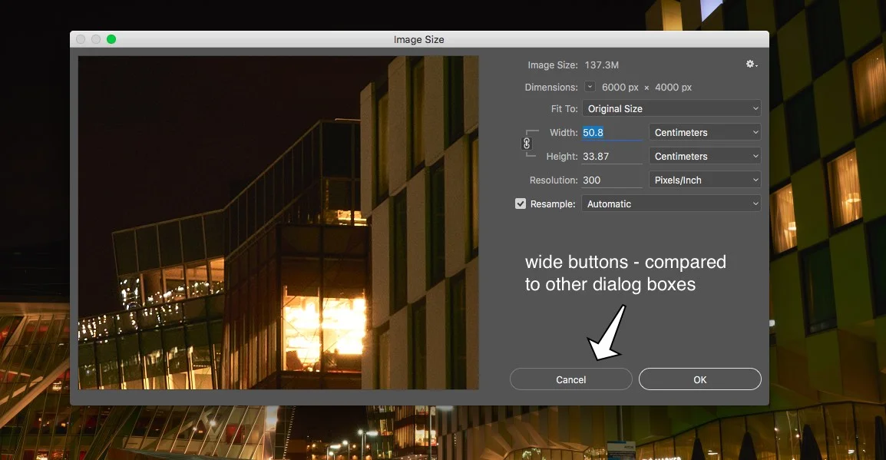Confirm with the OK button

pyautogui.click(x=700, y=379)
